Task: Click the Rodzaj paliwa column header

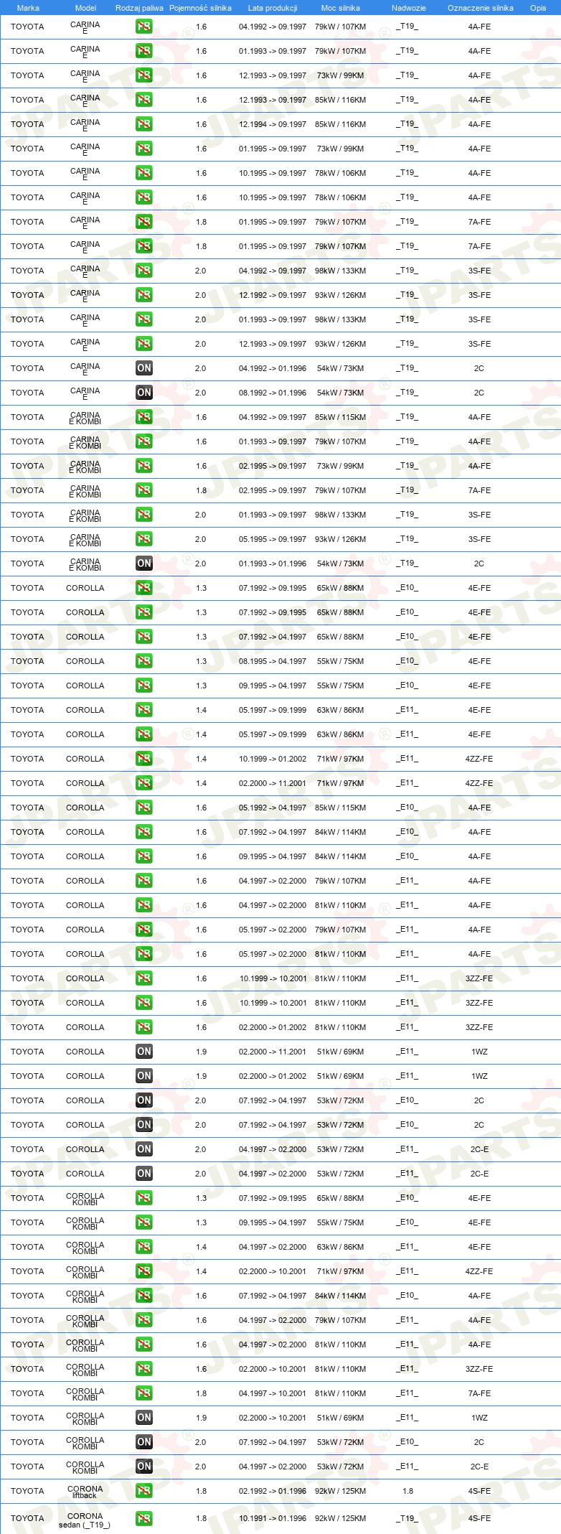Action: pos(139,8)
